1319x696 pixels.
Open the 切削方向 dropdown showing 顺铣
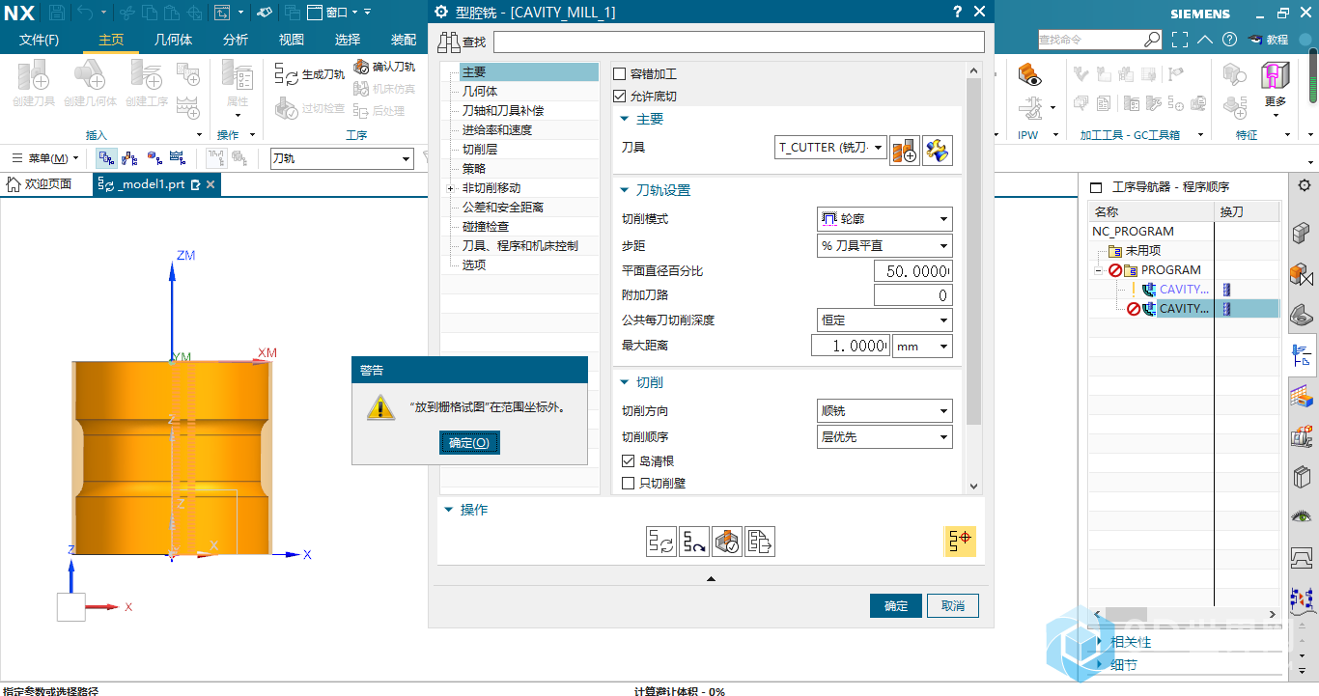tap(884, 411)
